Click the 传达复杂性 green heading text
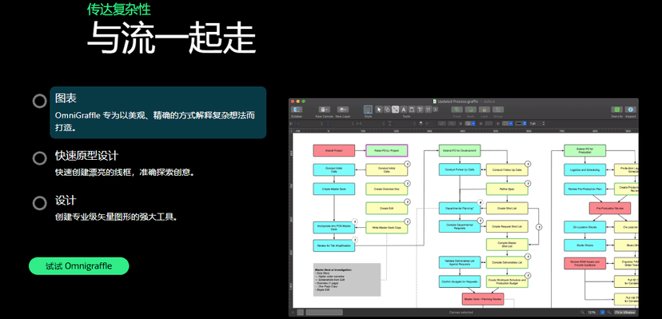Viewport: 662px width, 319px height. 118,9
